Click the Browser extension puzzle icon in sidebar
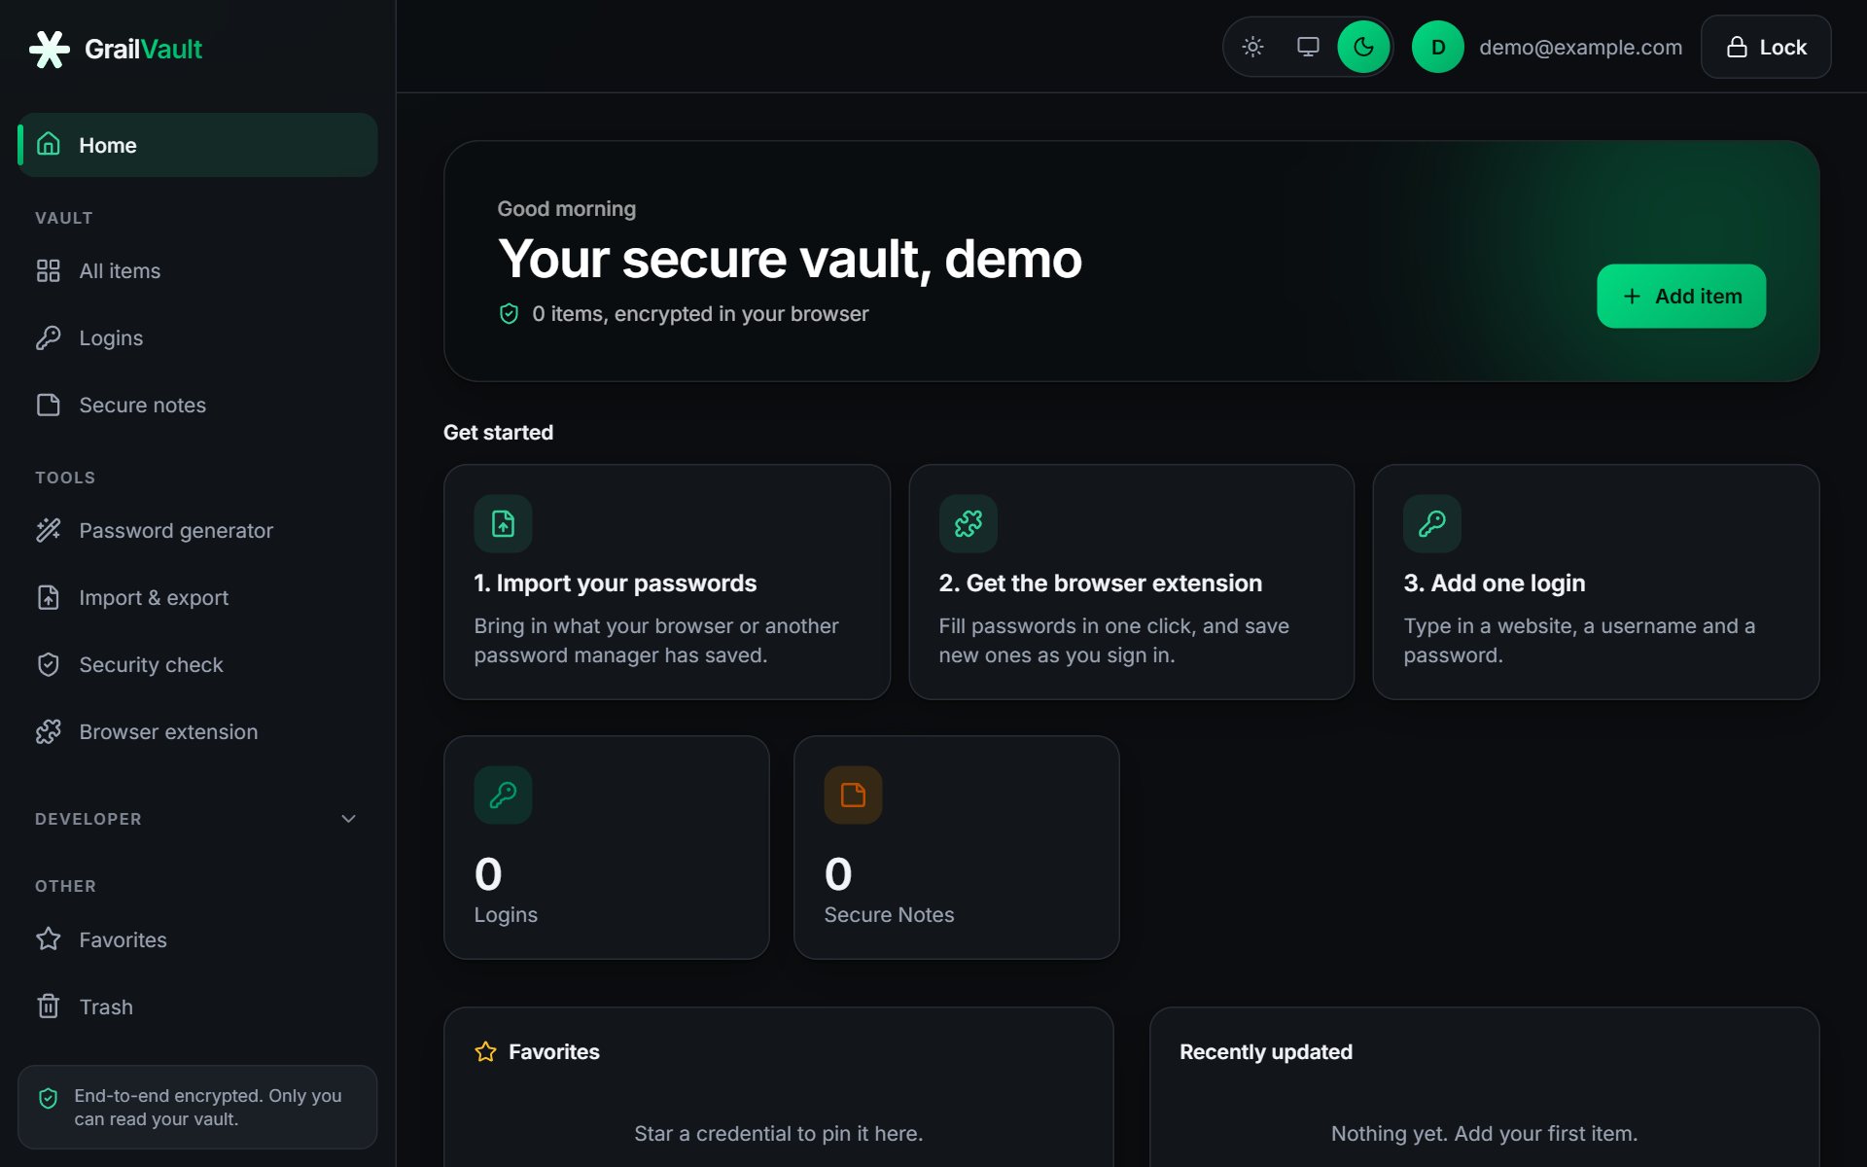Image resolution: width=1867 pixels, height=1167 pixels. click(49, 731)
